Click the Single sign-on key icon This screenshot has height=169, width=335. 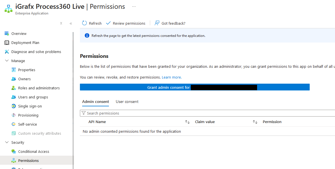pos(13,106)
